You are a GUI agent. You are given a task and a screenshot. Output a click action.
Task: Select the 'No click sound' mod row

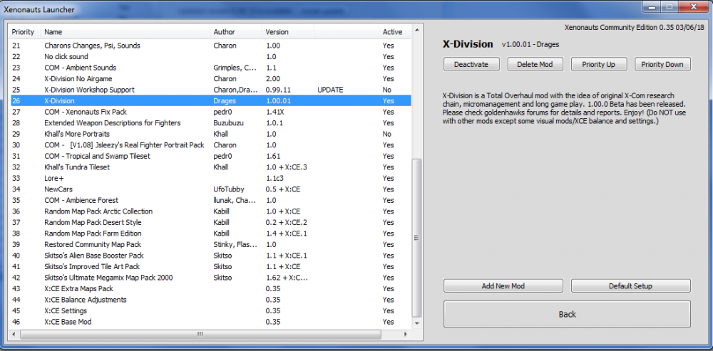pyautogui.click(x=210, y=57)
